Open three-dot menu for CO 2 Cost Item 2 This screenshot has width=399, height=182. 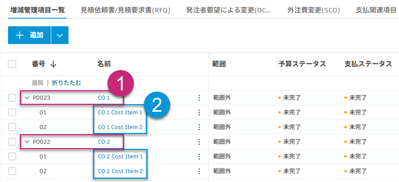[x=199, y=171]
